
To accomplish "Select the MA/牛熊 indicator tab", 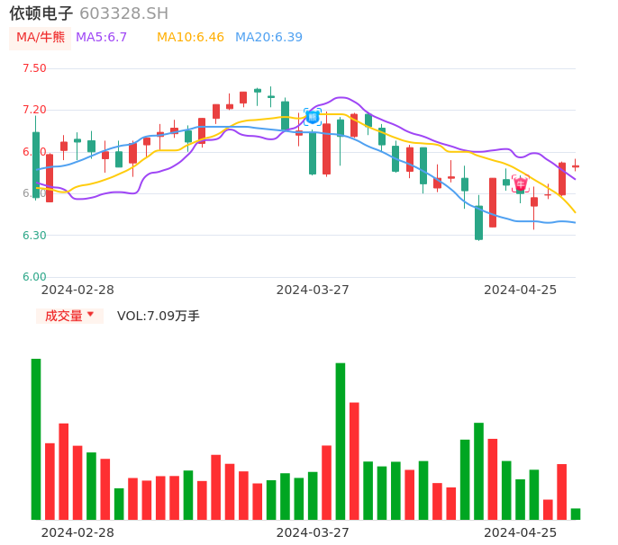I will pos(41,38).
